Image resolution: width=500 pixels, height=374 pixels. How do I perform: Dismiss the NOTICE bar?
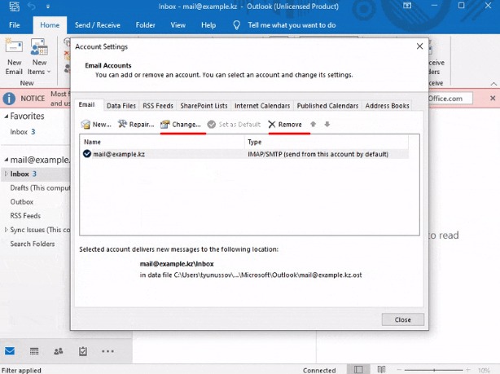pyautogui.click(x=493, y=99)
